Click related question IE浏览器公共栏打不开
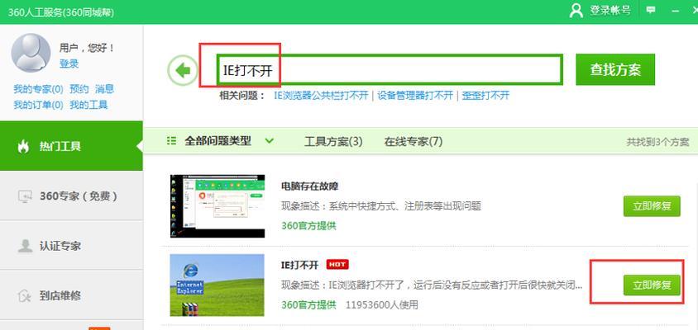 point(321,96)
